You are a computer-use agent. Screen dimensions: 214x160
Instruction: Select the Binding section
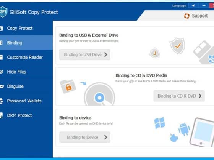pos(26,43)
